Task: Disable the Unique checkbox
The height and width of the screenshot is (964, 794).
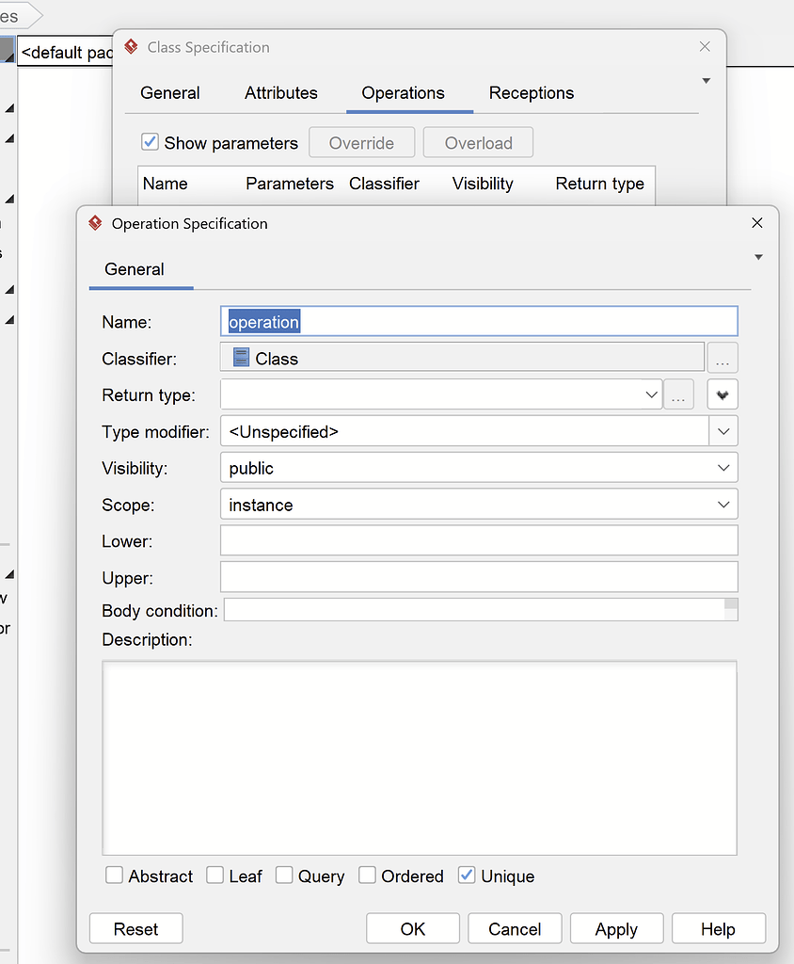Action: 467,876
